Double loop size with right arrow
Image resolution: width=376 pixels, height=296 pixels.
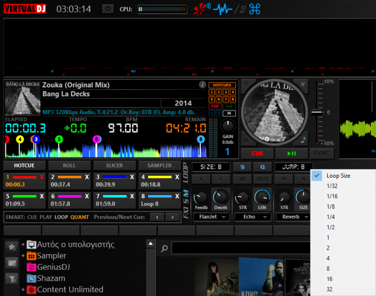221,179
